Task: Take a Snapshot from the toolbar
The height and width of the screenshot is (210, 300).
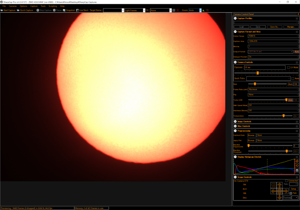Action: (x=69, y=10)
